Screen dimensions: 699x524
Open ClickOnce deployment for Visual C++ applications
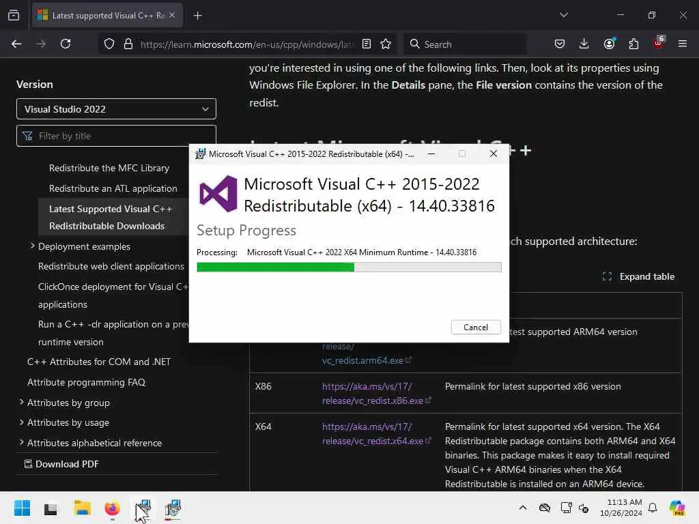click(x=113, y=295)
